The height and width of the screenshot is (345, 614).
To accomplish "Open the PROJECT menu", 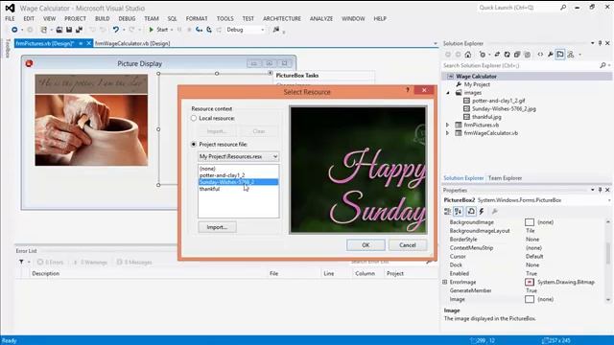I will (x=75, y=18).
